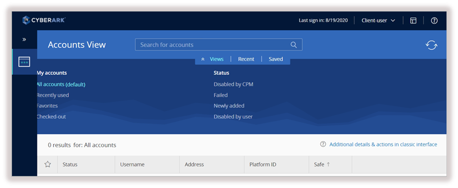Open the Accounts sidebar icon

click(x=24, y=62)
